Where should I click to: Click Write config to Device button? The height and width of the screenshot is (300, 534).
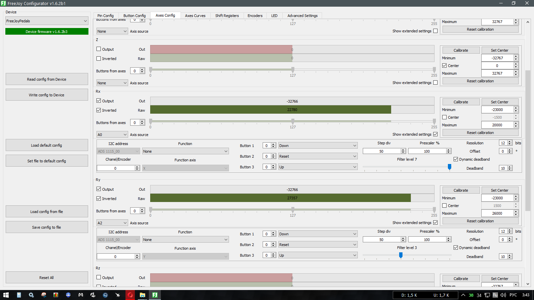(47, 95)
